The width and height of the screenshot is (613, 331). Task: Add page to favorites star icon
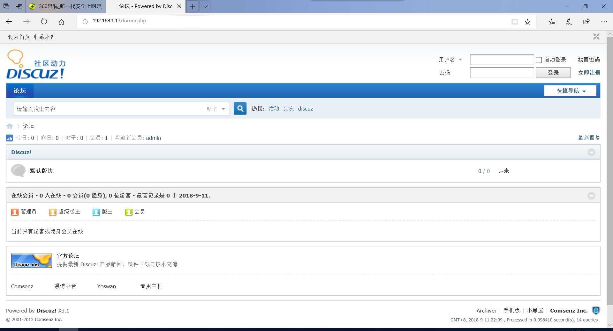coord(527,22)
